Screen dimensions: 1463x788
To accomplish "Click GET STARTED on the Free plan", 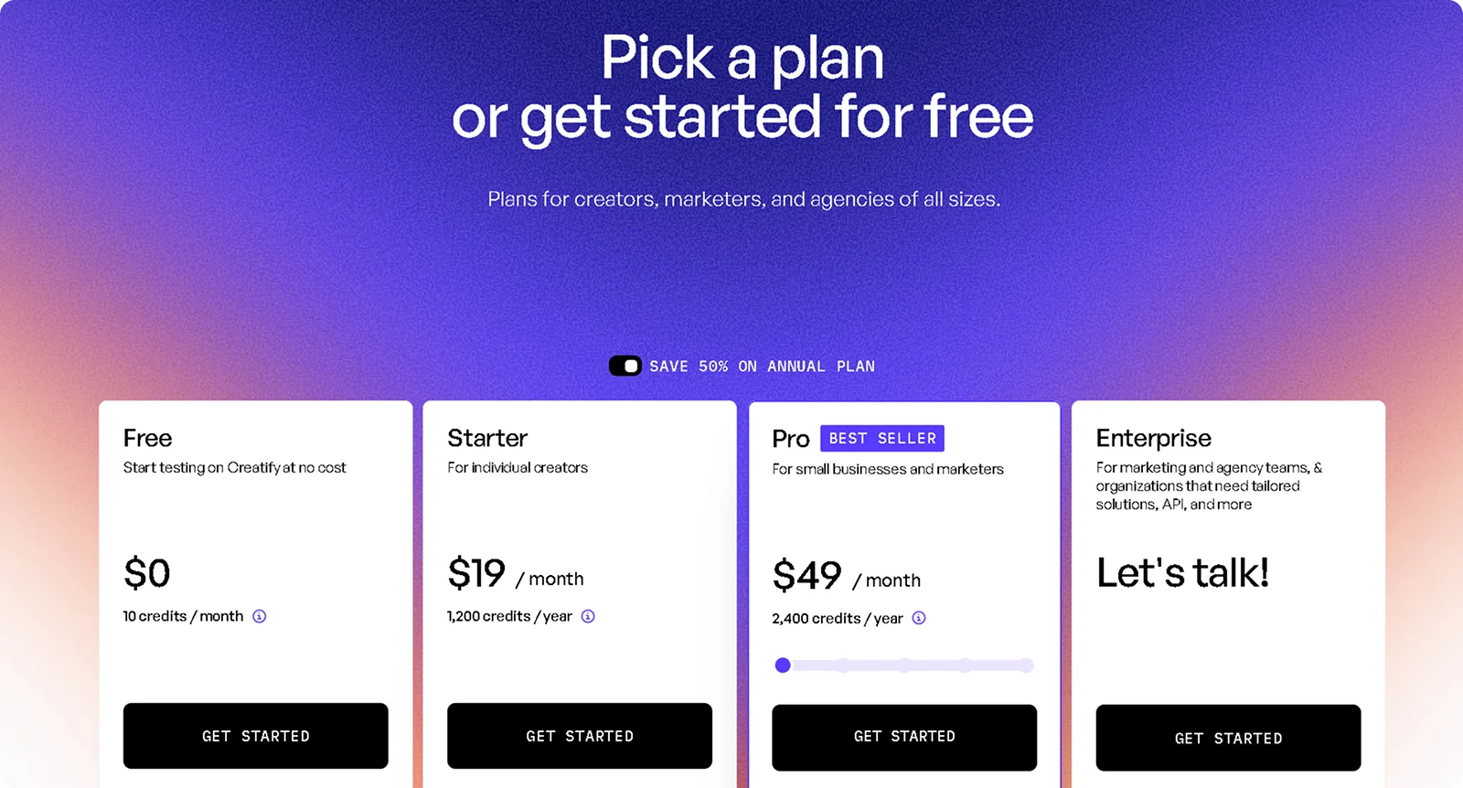I will 255,736.
